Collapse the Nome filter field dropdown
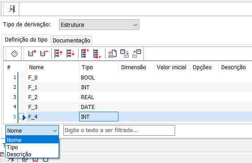Image resolution: width=252 pixels, height=163 pixels. [32, 130]
